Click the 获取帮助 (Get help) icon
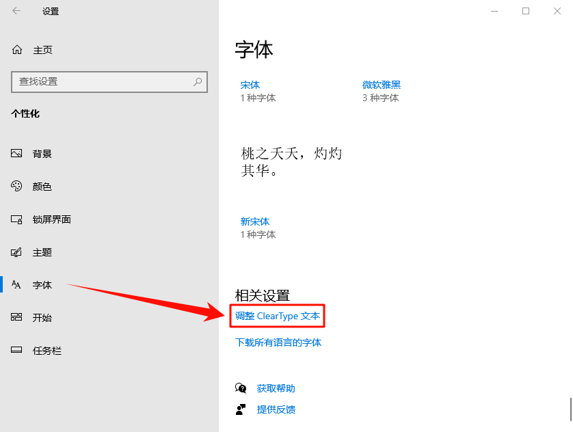Image resolution: width=573 pixels, height=432 pixels. tap(241, 388)
